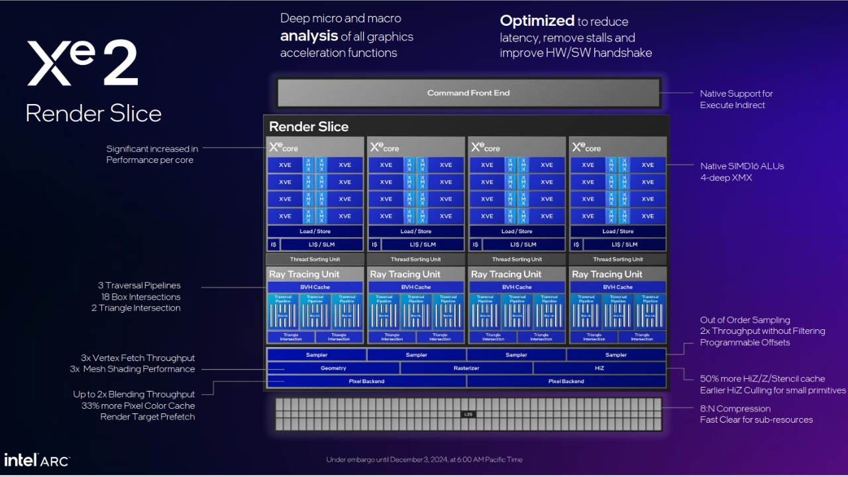Click the L2$ label in cache grid
The height and width of the screenshot is (477, 848).
click(x=468, y=414)
